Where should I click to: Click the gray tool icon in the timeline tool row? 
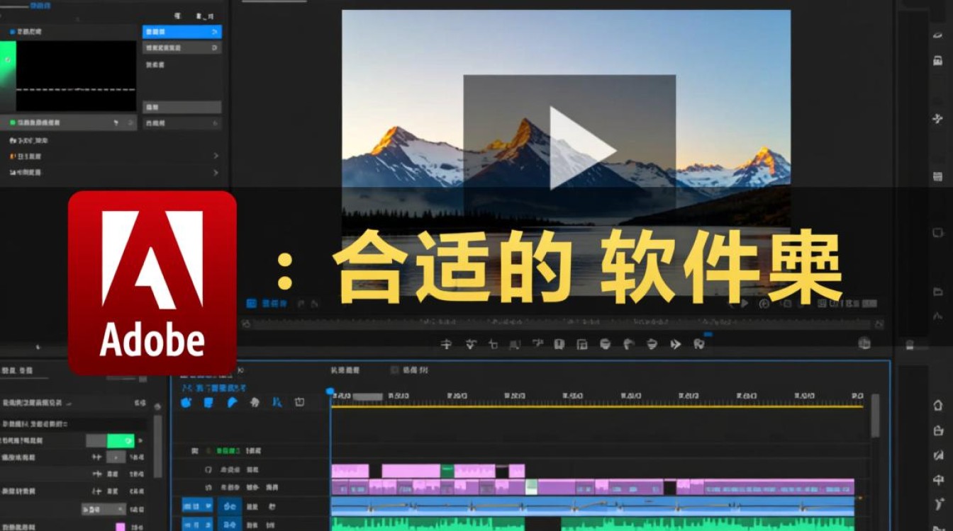255,402
